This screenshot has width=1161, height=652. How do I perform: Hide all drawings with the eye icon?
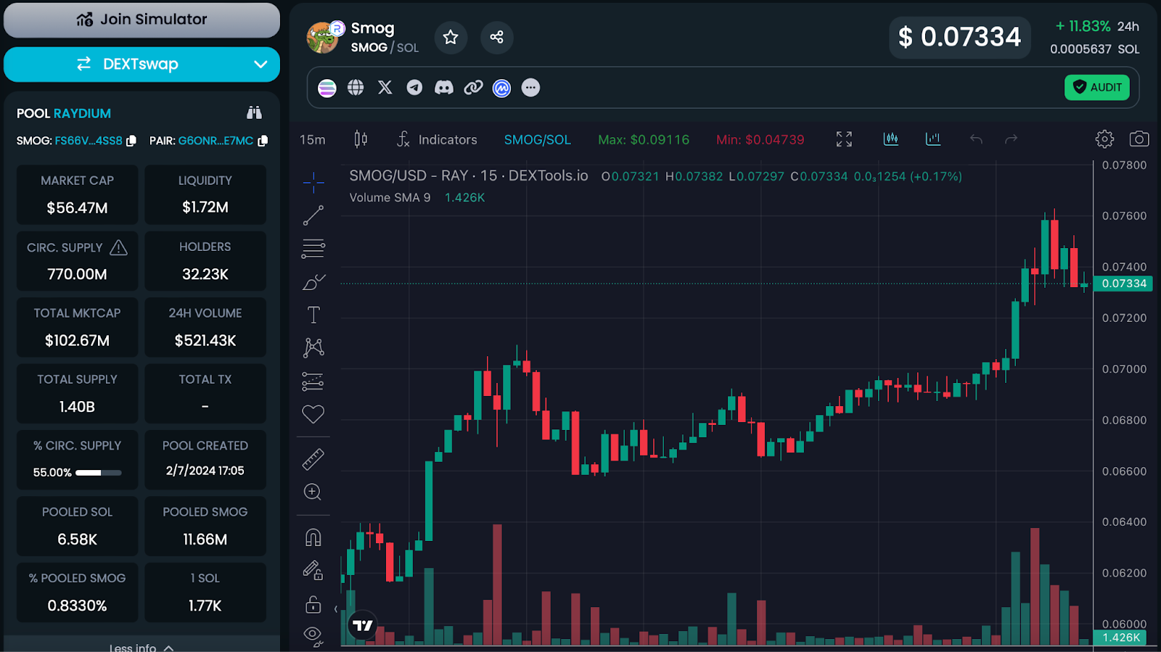click(x=313, y=636)
